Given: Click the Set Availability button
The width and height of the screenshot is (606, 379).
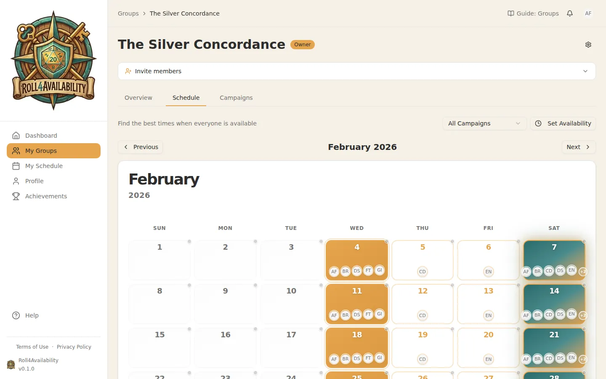Looking at the screenshot, I should 563,123.
